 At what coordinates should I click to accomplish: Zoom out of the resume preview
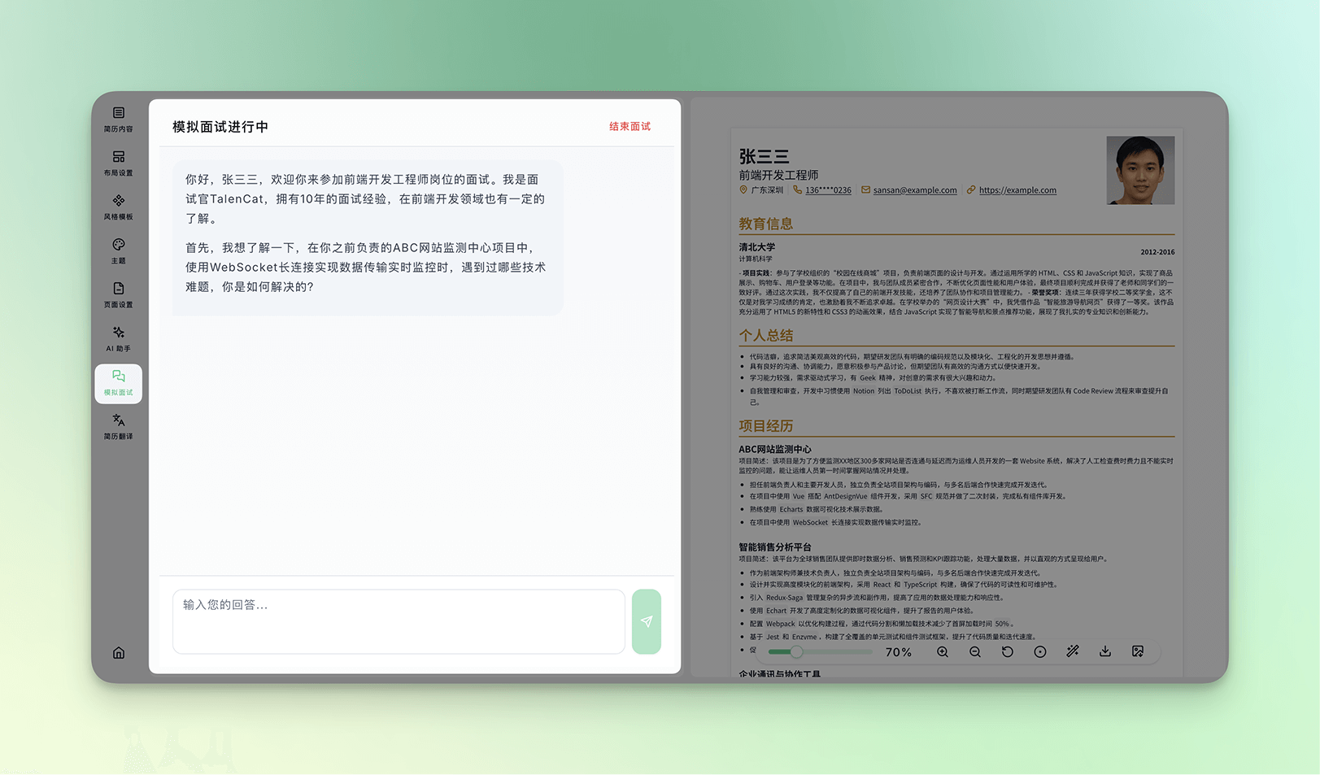[975, 652]
